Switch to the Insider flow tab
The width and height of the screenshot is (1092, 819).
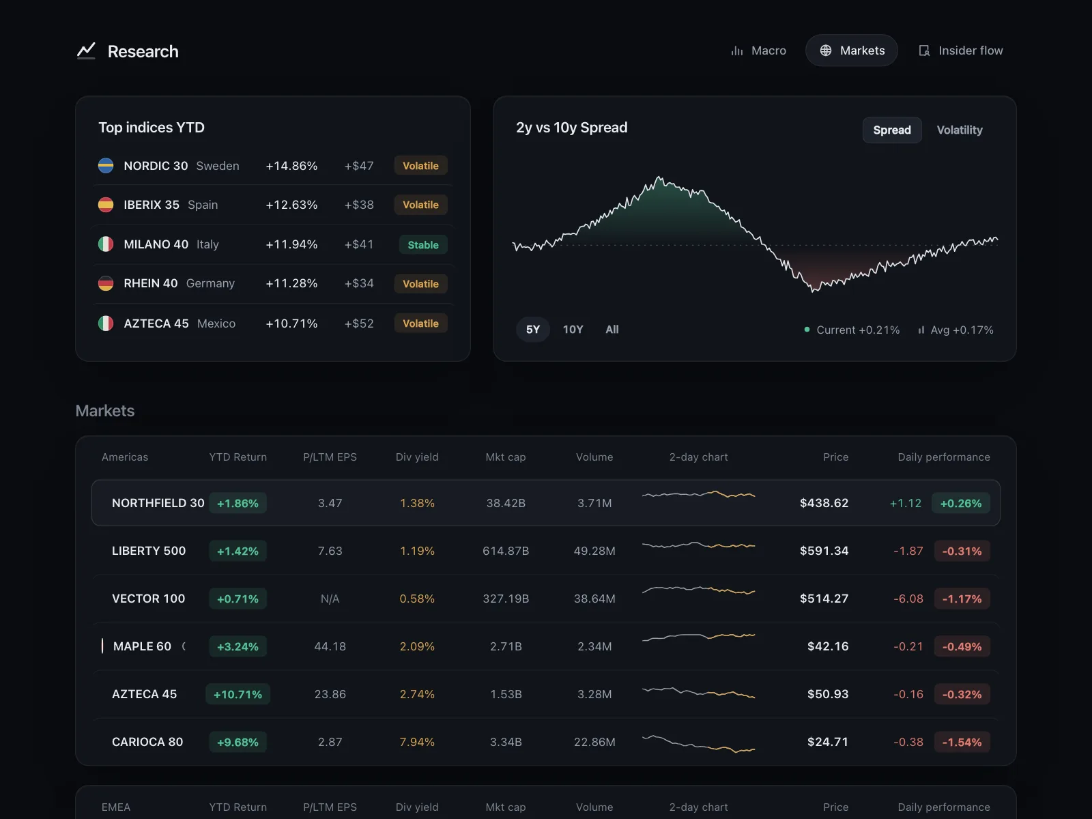960,51
